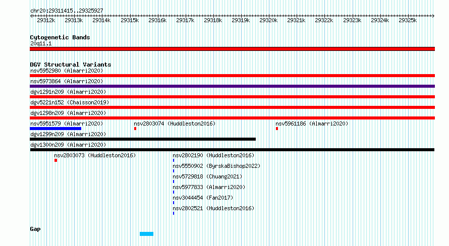Open dgv1298n209 (Almarri2020) variant details
This screenshot has width=449, height=246.
[68, 113]
